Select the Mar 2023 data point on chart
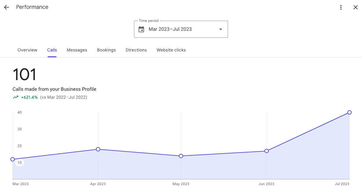This screenshot has height=187, width=362. 13,159
